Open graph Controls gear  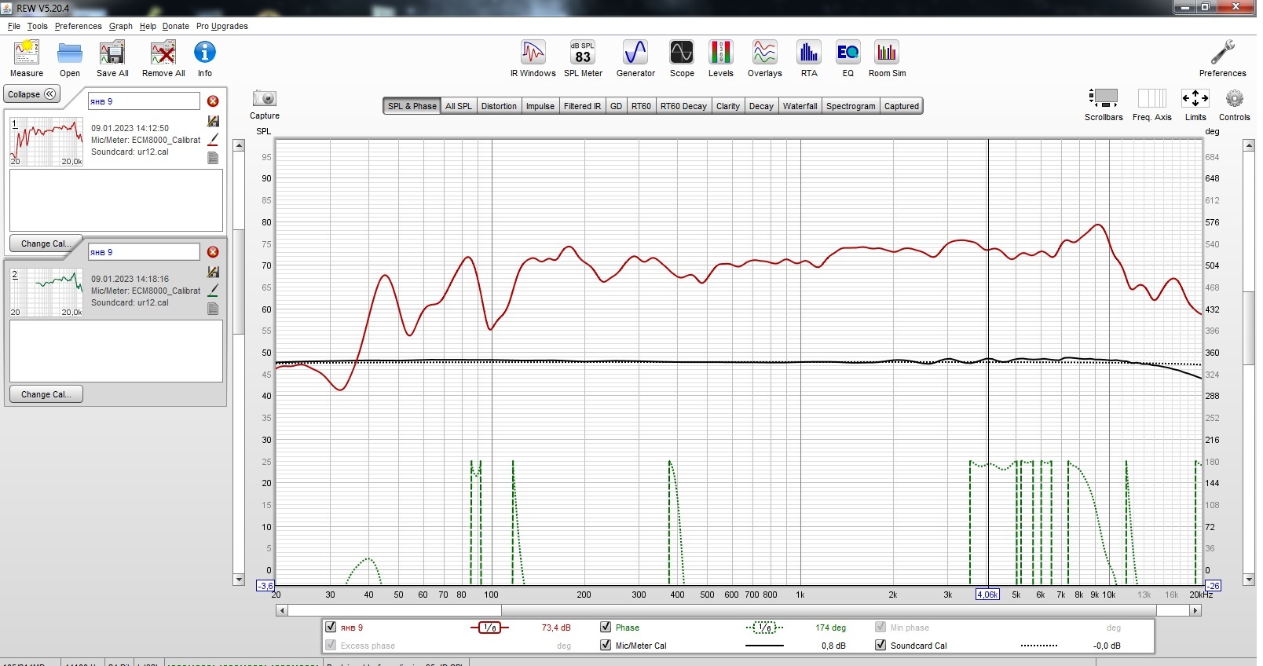click(x=1235, y=98)
